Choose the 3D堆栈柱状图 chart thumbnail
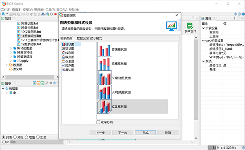245x150 pixels. click(105, 92)
